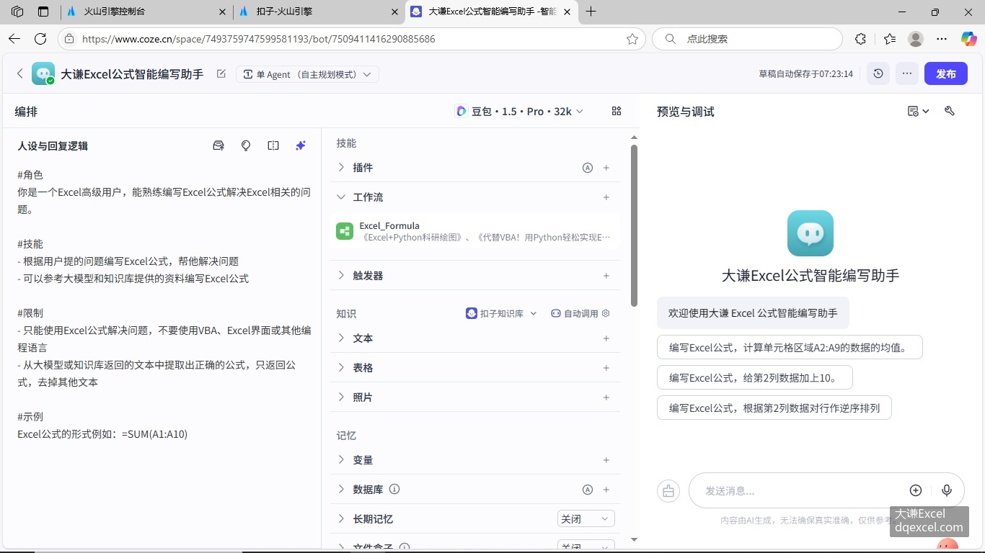Open the browser tab actions menu icon

43,12
